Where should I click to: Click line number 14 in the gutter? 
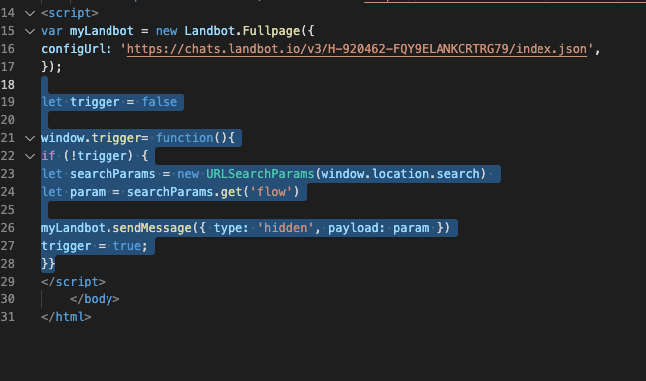pyautogui.click(x=8, y=13)
